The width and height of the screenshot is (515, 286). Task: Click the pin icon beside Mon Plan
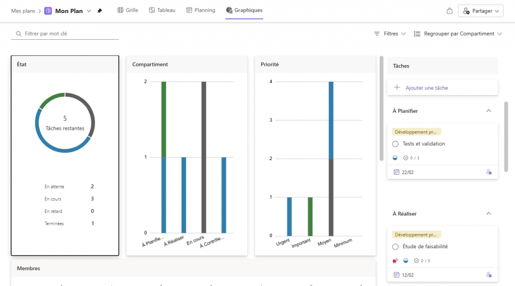coord(100,11)
